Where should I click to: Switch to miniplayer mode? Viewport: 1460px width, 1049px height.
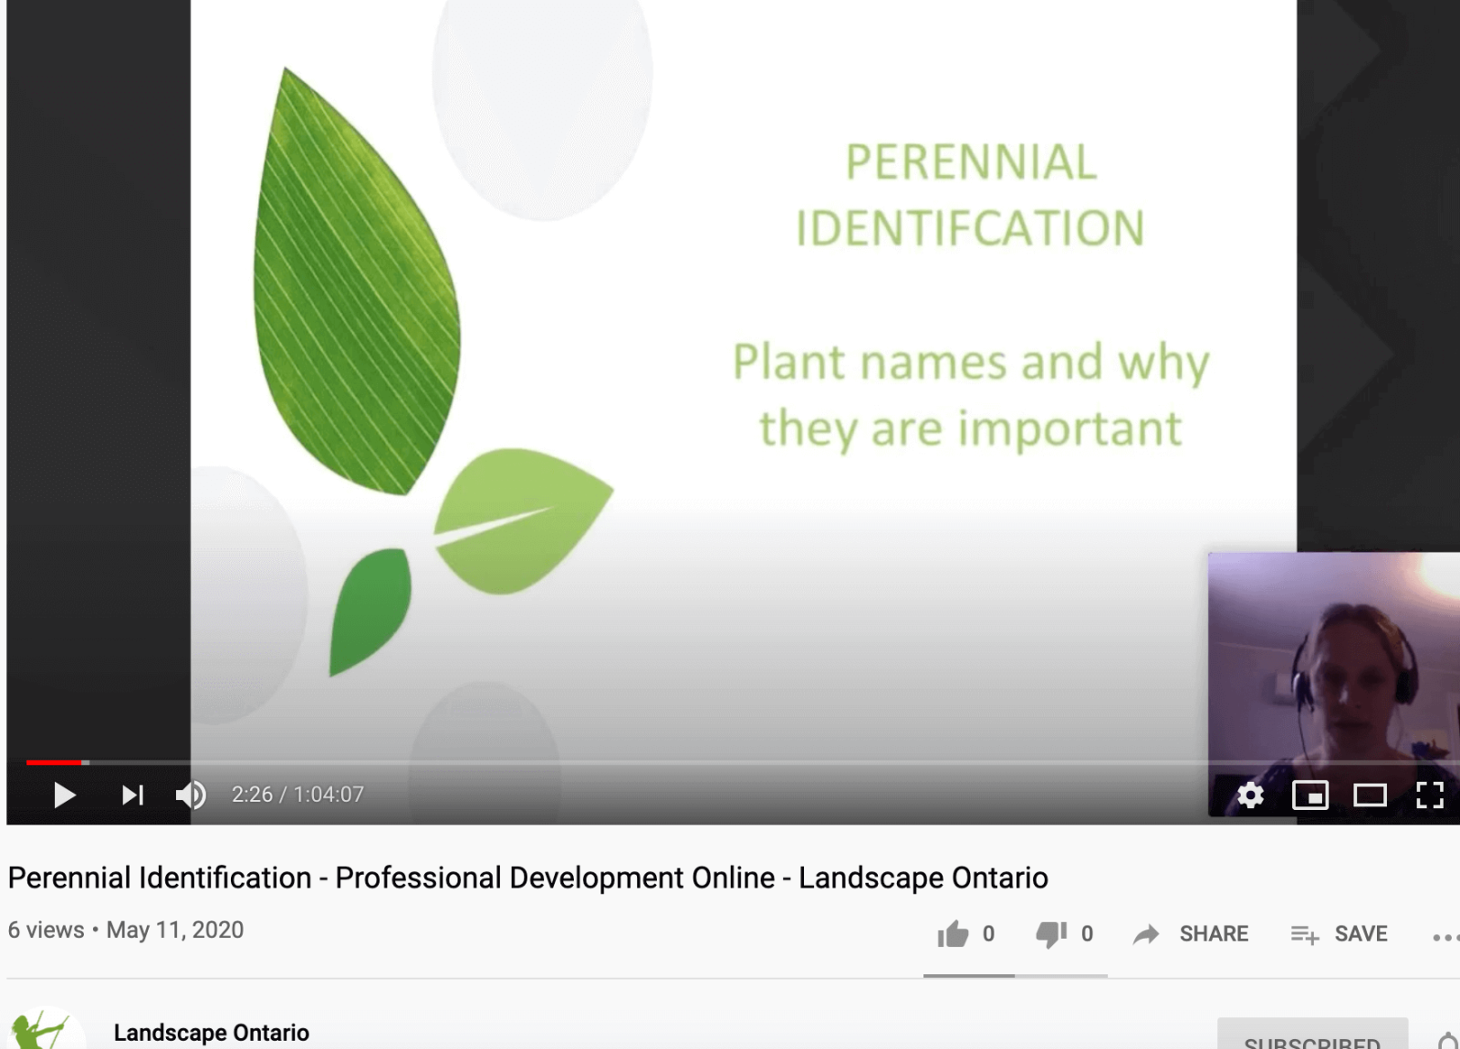click(1309, 795)
